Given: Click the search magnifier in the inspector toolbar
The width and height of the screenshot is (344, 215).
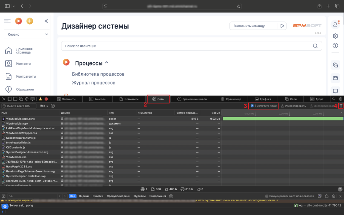Looking at the screenshot, I should click(334, 99).
